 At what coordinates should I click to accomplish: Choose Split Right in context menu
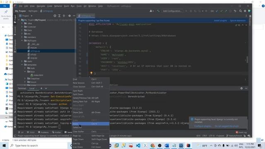click(91, 91)
